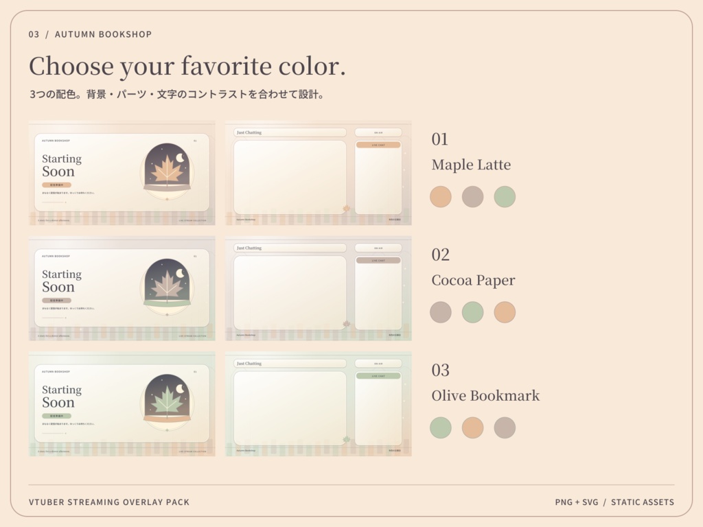Click the "VTUBER STREAMING OVERLAY PACK" footer text
The height and width of the screenshot is (527, 703).
pyautogui.click(x=109, y=502)
